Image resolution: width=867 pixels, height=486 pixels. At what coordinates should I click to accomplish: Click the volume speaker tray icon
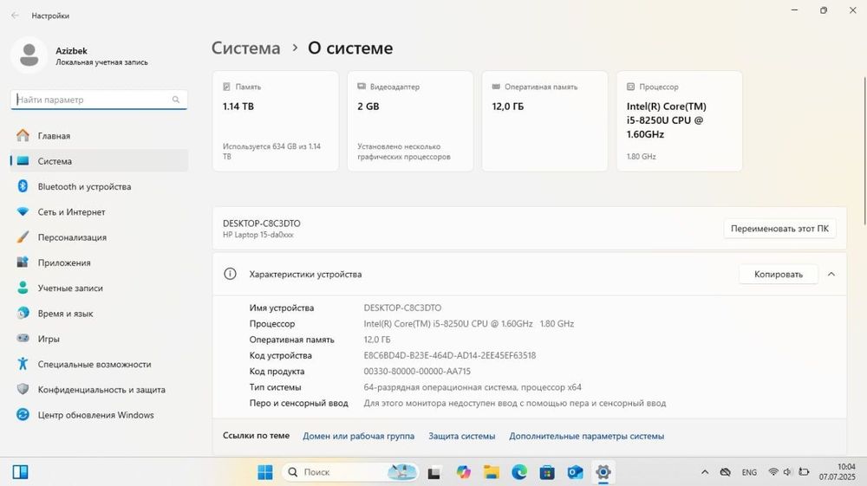(787, 472)
